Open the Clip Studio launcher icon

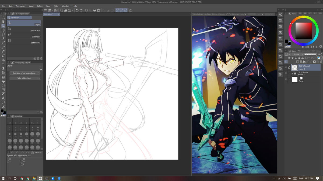click(56, 10)
